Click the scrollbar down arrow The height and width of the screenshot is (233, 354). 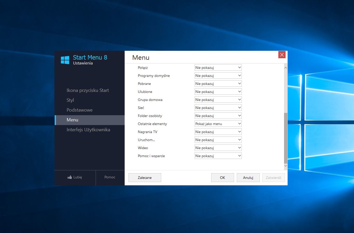point(286,166)
